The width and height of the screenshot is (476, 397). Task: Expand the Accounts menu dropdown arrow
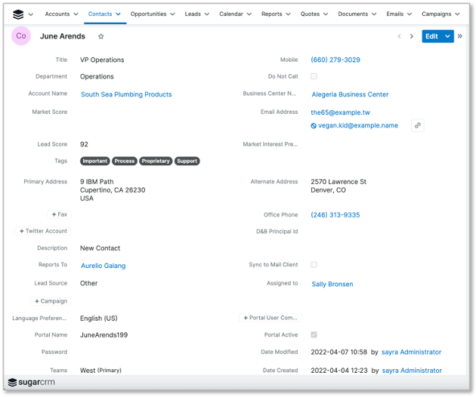(x=76, y=14)
